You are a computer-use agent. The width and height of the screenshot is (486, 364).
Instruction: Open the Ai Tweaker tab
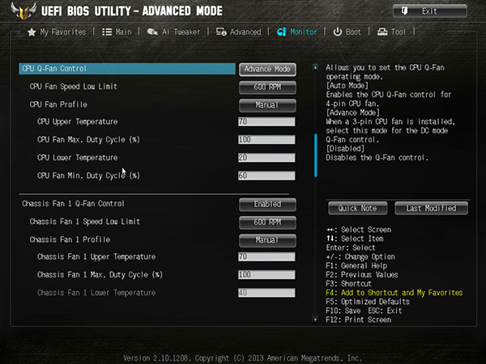173,32
